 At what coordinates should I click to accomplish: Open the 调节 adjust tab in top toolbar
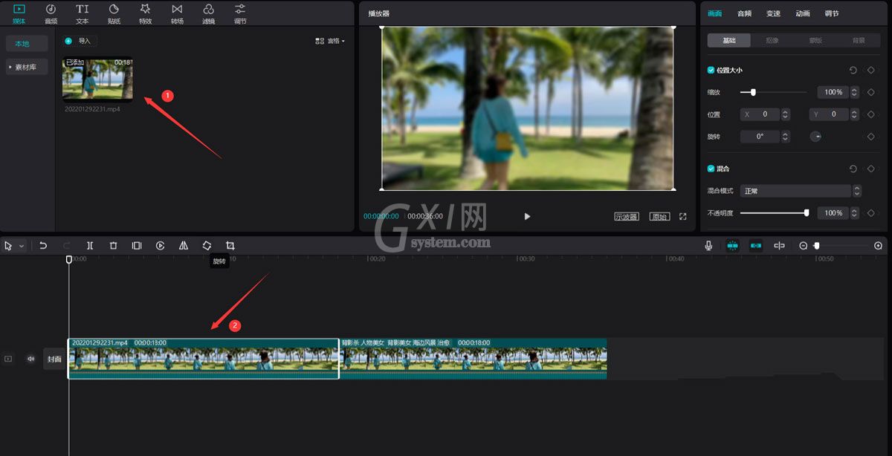click(x=240, y=13)
